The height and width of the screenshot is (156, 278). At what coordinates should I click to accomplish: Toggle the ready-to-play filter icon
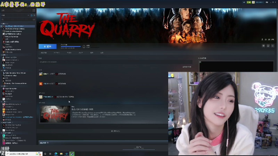pyautogui.click(x=34, y=15)
